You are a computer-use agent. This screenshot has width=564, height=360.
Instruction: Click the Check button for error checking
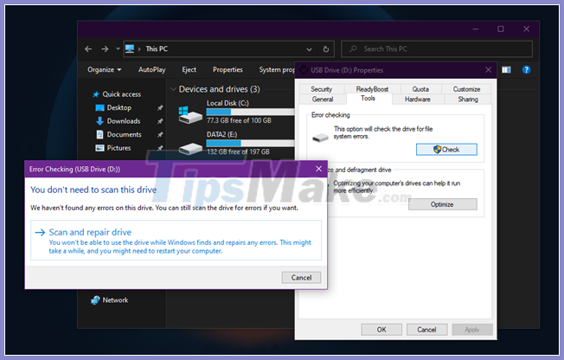(446, 150)
